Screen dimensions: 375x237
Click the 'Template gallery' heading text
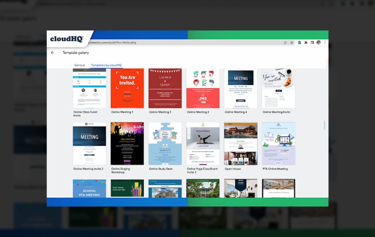click(75, 53)
